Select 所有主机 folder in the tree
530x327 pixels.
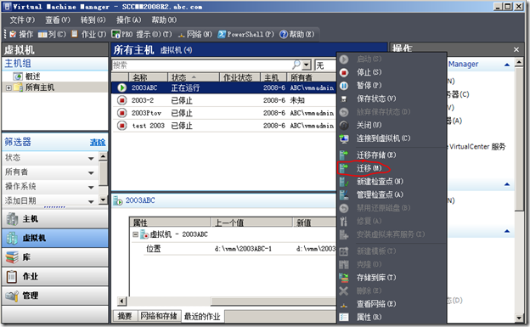(x=40, y=87)
